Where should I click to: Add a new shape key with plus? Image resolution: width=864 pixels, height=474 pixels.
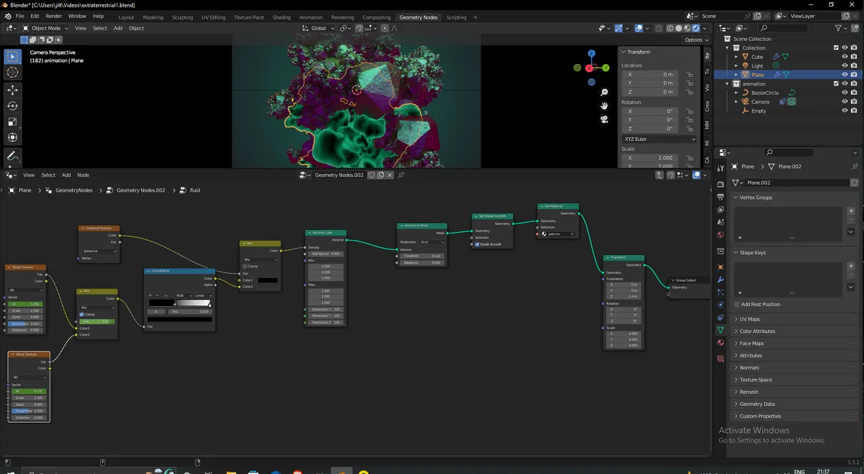(850, 266)
